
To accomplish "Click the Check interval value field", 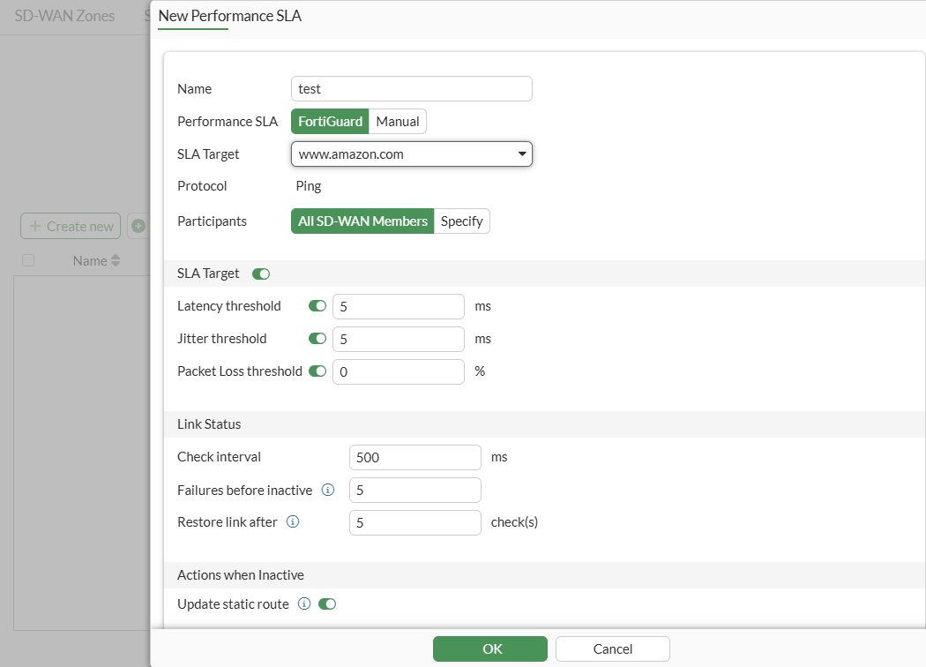I will (414, 457).
